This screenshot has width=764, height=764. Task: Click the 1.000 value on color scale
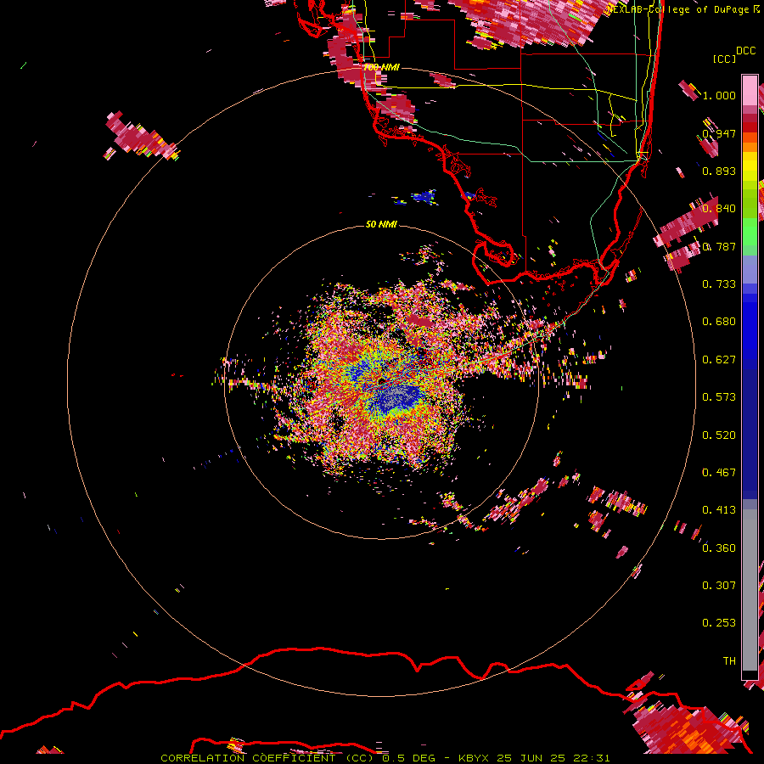[x=719, y=95]
